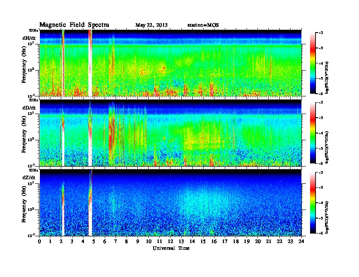Click the "22" tick on the time axis

280,242
